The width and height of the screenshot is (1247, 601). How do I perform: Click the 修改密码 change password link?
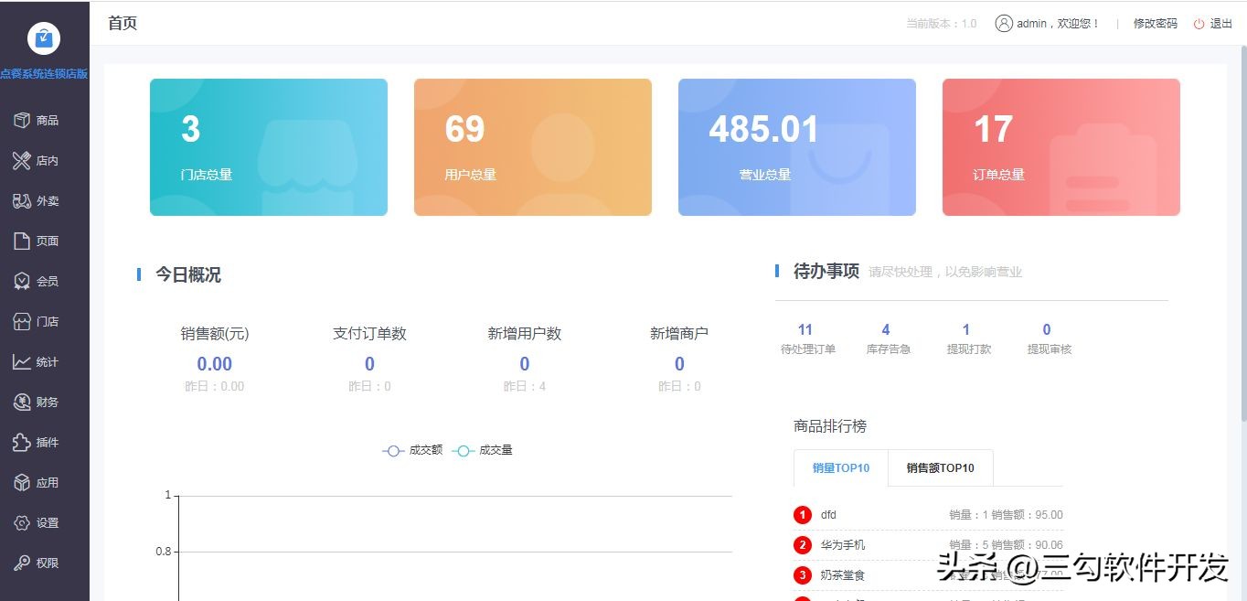click(x=1154, y=23)
